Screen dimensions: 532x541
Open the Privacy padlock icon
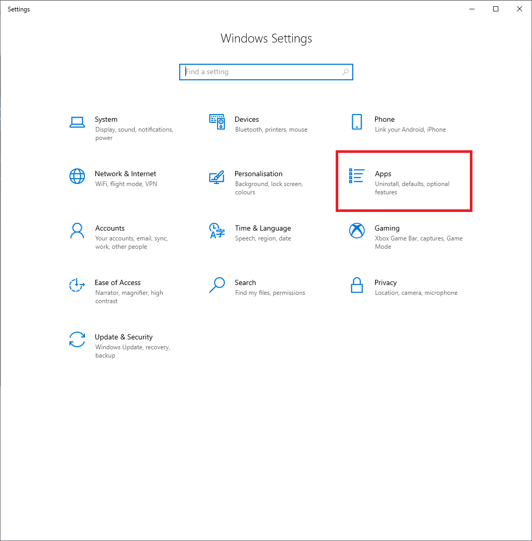[357, 285]
